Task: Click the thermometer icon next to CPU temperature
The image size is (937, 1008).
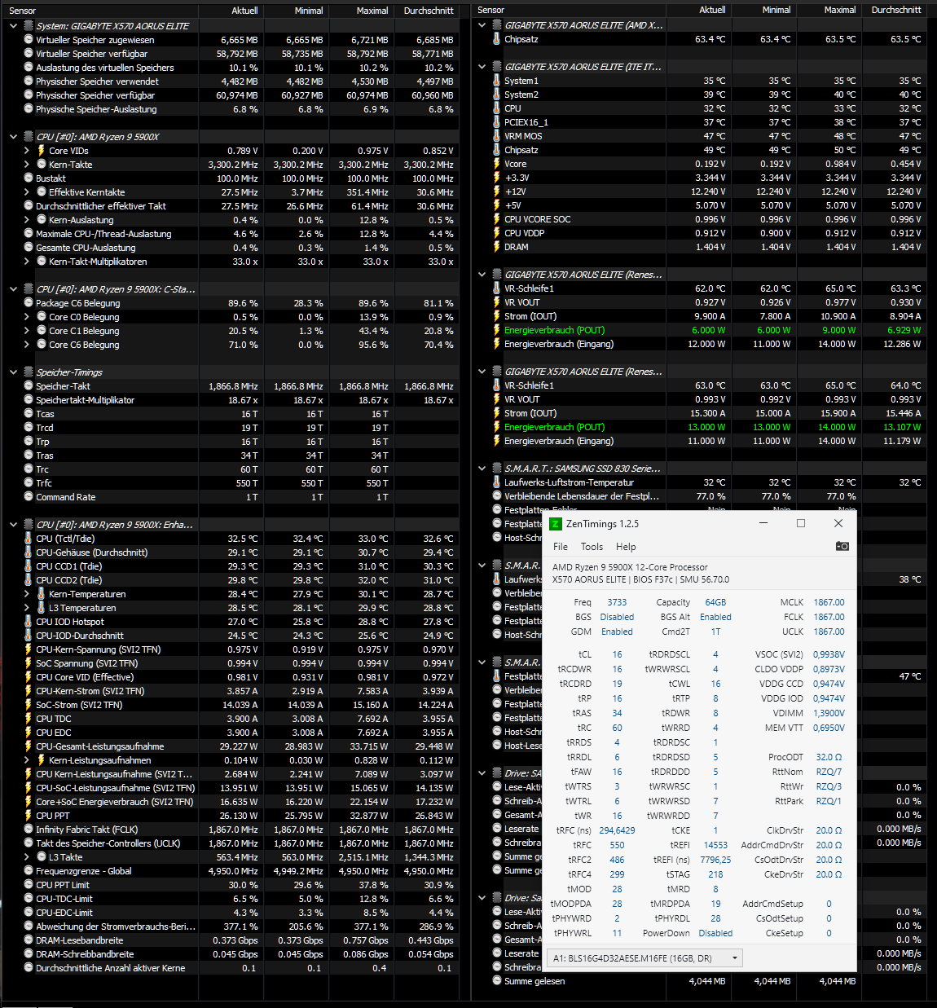Action: (496, 108)
